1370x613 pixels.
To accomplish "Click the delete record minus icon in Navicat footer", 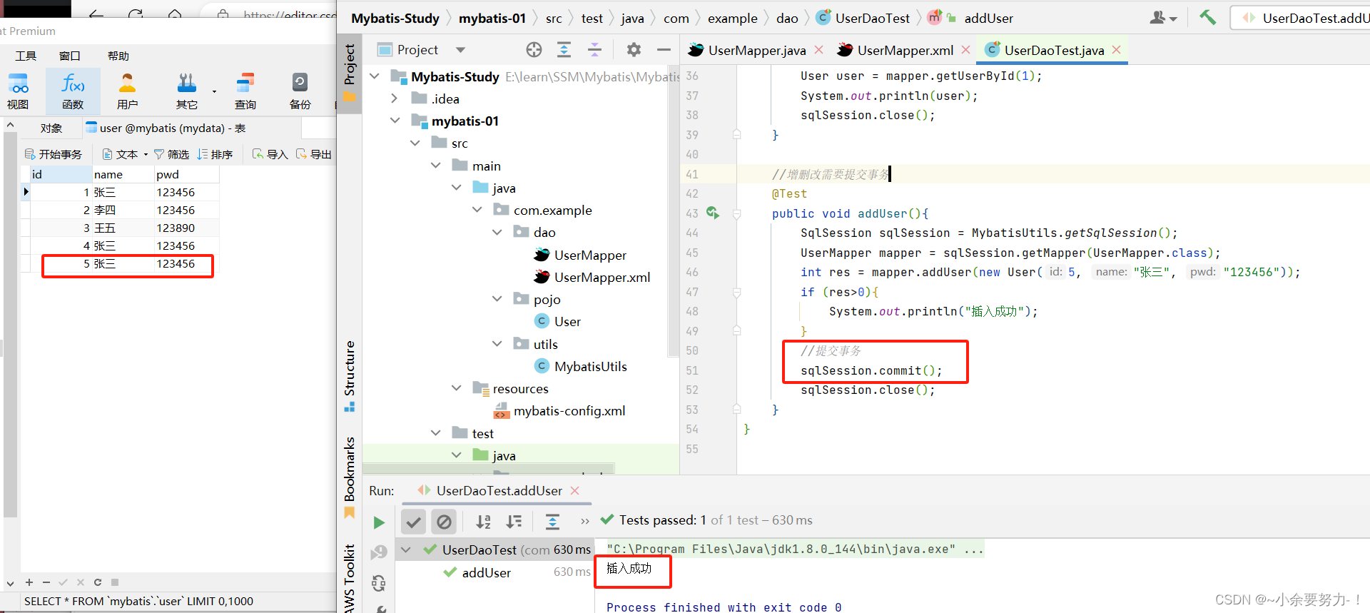I will 46,582.
